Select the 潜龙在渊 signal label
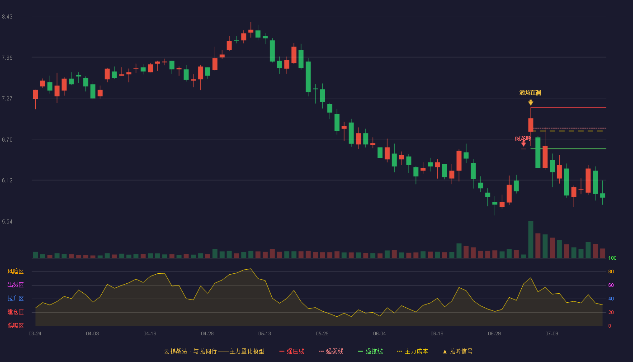The image size is (633, 362). pyautogui.click(x=530, y=93)
